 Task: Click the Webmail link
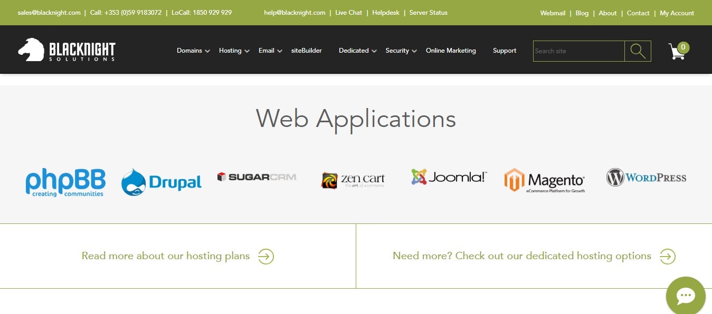(553, 13)
